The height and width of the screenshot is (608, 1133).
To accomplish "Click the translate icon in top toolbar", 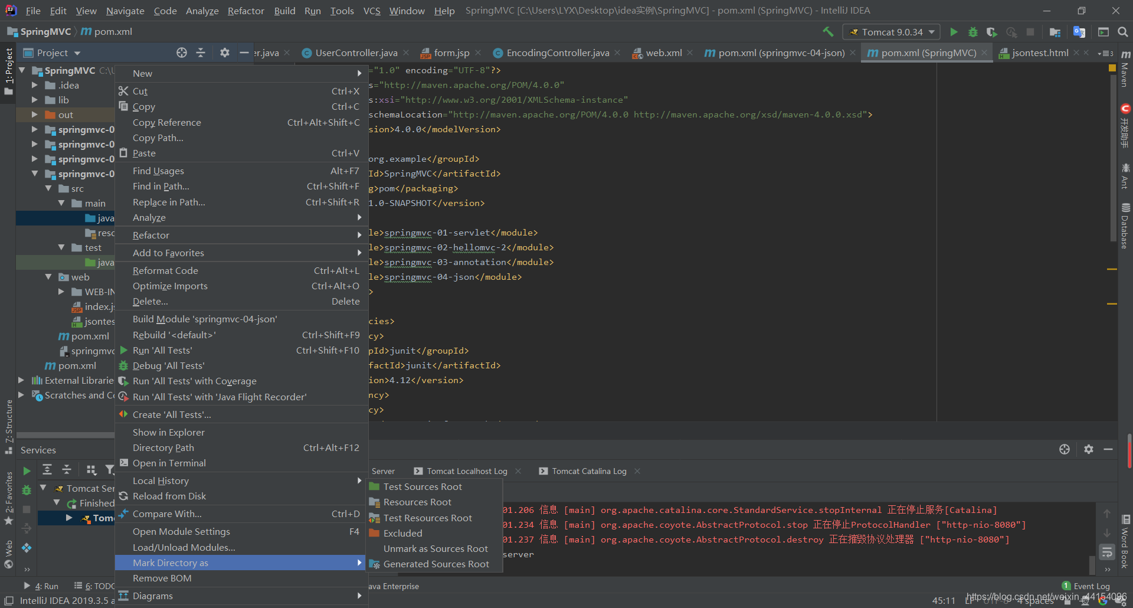I will [1079, 32].
